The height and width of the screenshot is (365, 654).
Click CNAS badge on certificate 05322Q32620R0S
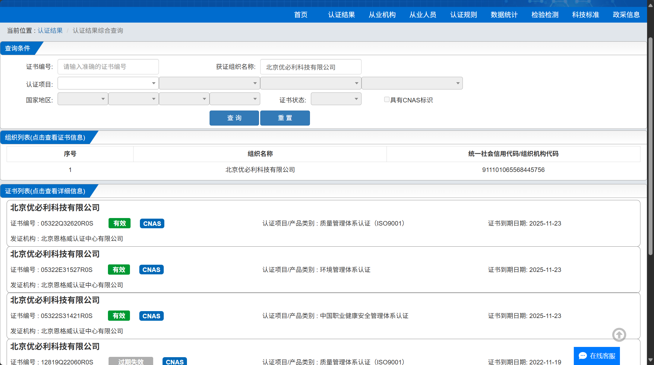tap(152, 223)
